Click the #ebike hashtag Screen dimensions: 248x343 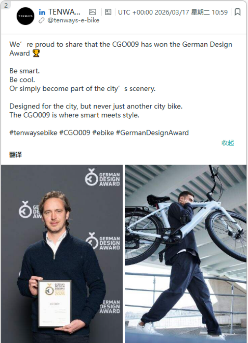tap(103, 133)
